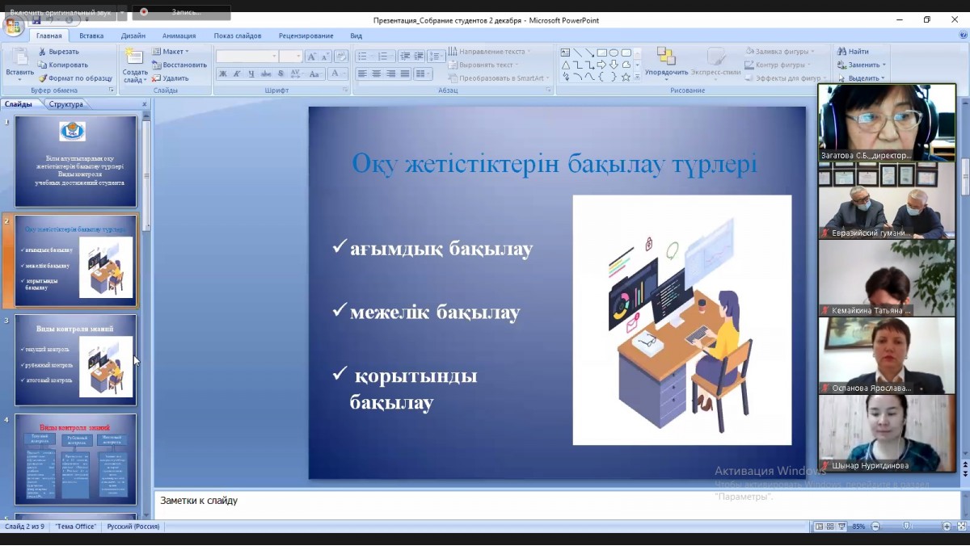Click the Find (Найти) binoculars icon

[x=841, y=52]
